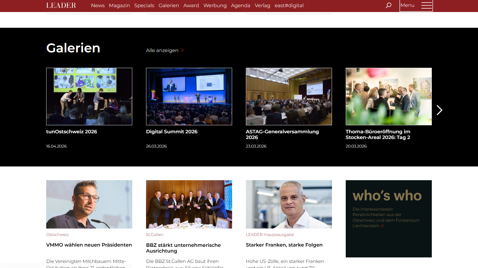Open the Award navigation link
Viewport: 478px width, 268px height.
tap(191, 5)
